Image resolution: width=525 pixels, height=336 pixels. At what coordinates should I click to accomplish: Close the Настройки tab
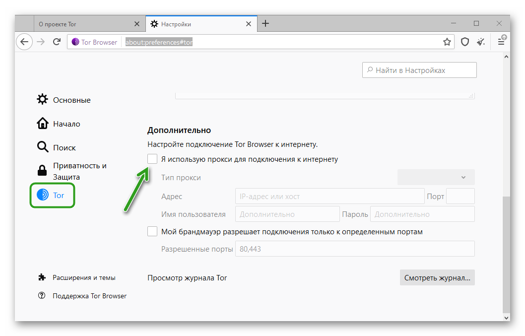(x=249, y=24)
